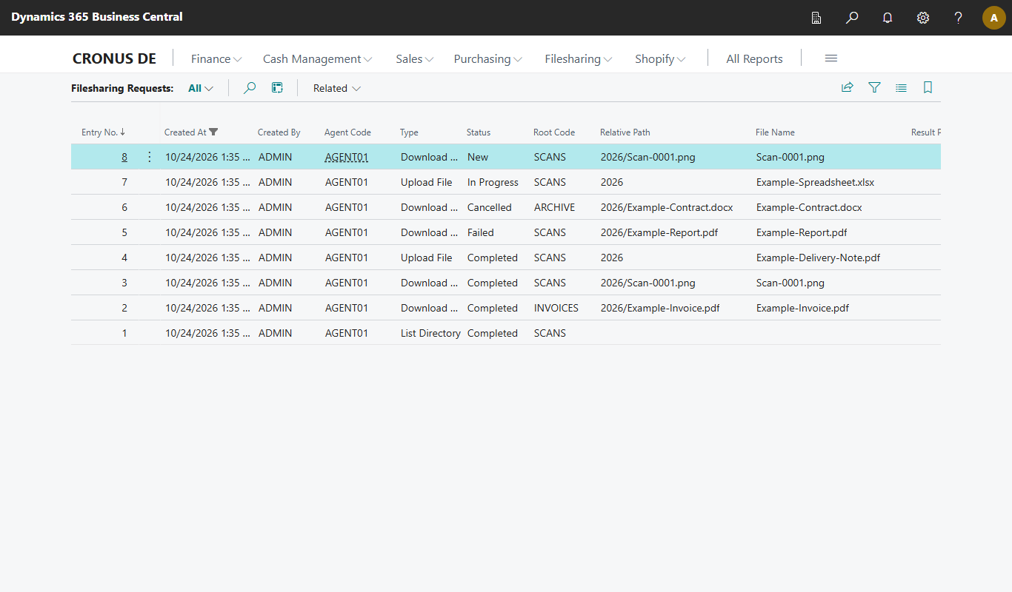The image size is (1012, 592).
Task: Click the INVOICES root code cell
Action: 556,308
